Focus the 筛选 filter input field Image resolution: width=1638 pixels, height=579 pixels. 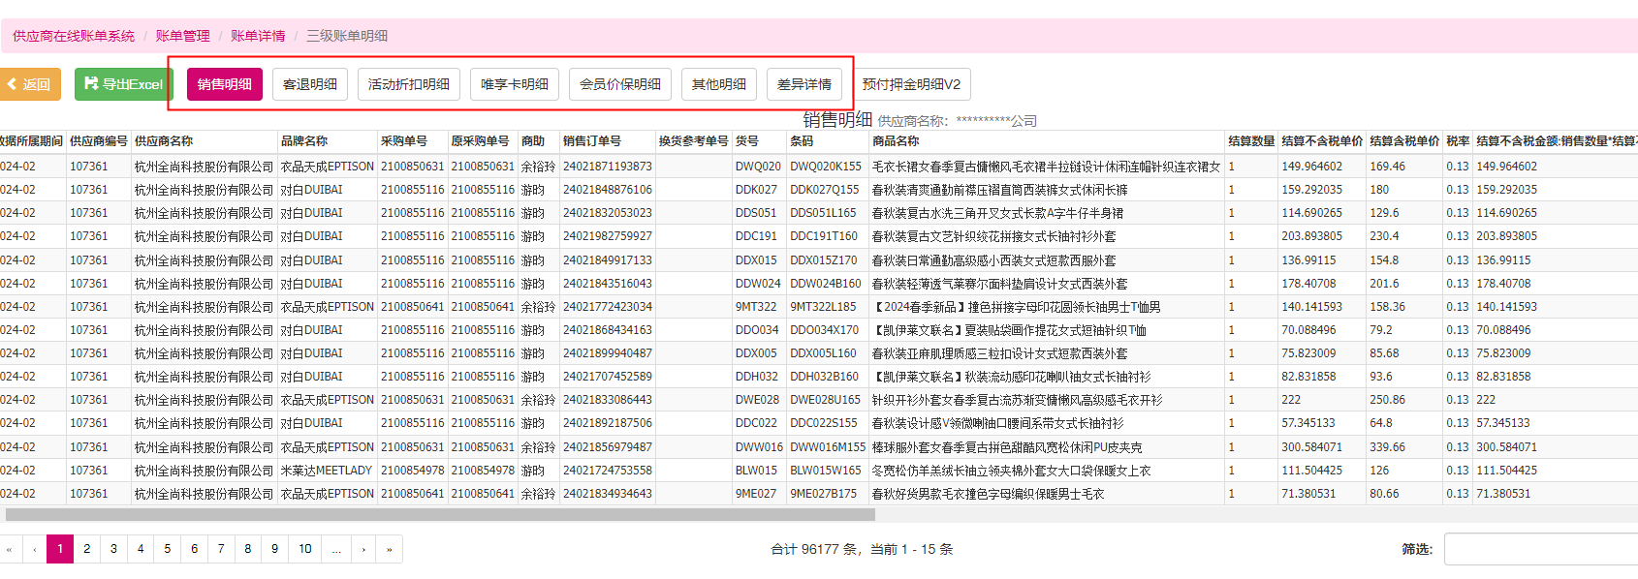tap(1541, 549)
